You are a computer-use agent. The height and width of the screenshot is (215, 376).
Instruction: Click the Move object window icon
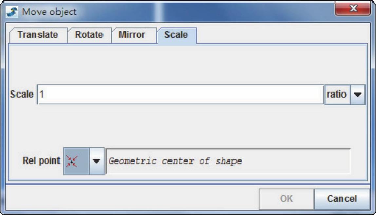[12, 12]
